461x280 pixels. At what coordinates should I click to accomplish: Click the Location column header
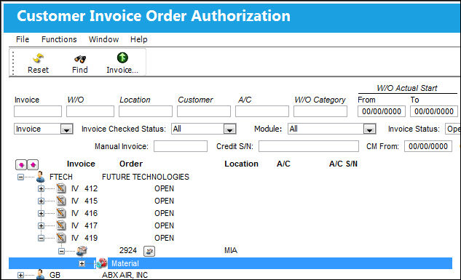241,164
